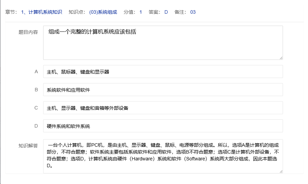308x184 pixels.
Task: Click the 题目内容 question text area
Action: coord(163,43)
